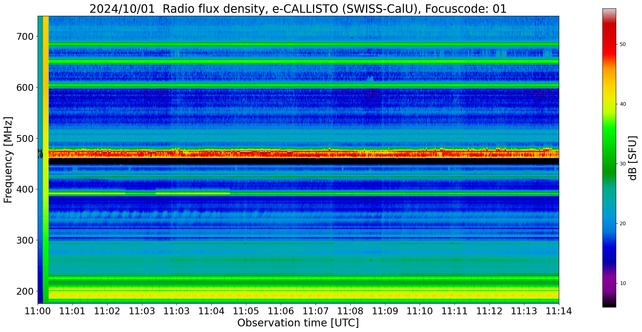This screenshot has width=642, height=332.
Task: Click the 11:09 time tick label
Action: point(385,311)
